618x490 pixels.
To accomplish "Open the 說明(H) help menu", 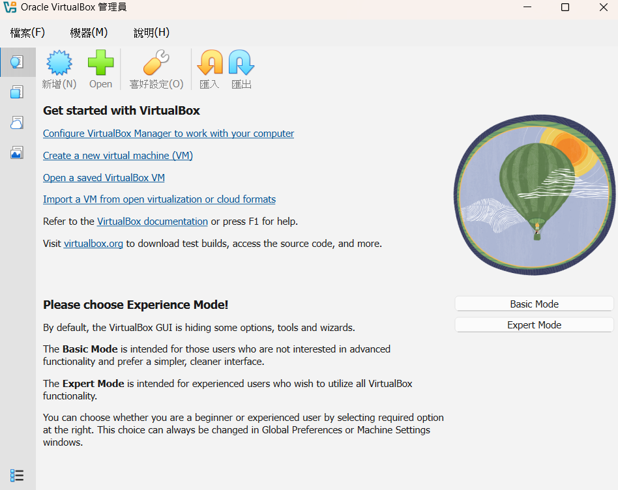I will point(151,33).
